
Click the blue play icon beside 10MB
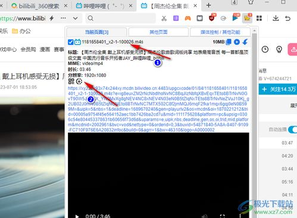click(237, 42)
